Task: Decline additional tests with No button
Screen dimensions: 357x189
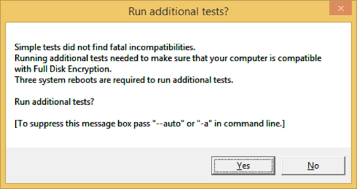Action: tap(313, 166)
